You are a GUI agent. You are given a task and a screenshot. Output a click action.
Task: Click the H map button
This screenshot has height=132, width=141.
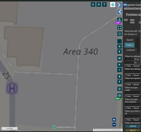pos(99,5)
